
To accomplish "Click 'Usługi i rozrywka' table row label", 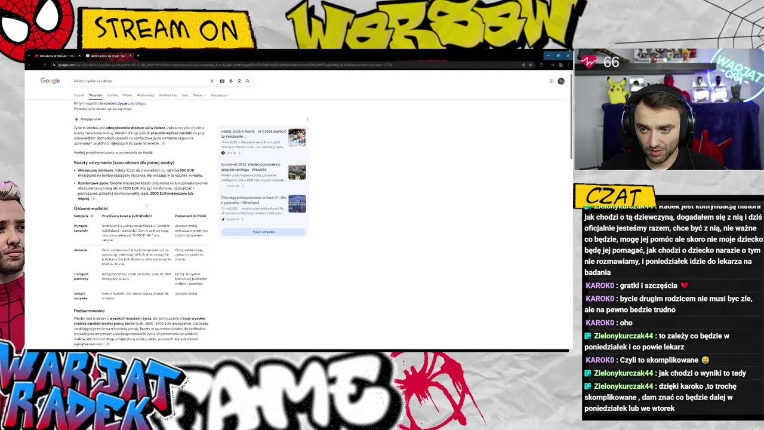I will point(81,296).
